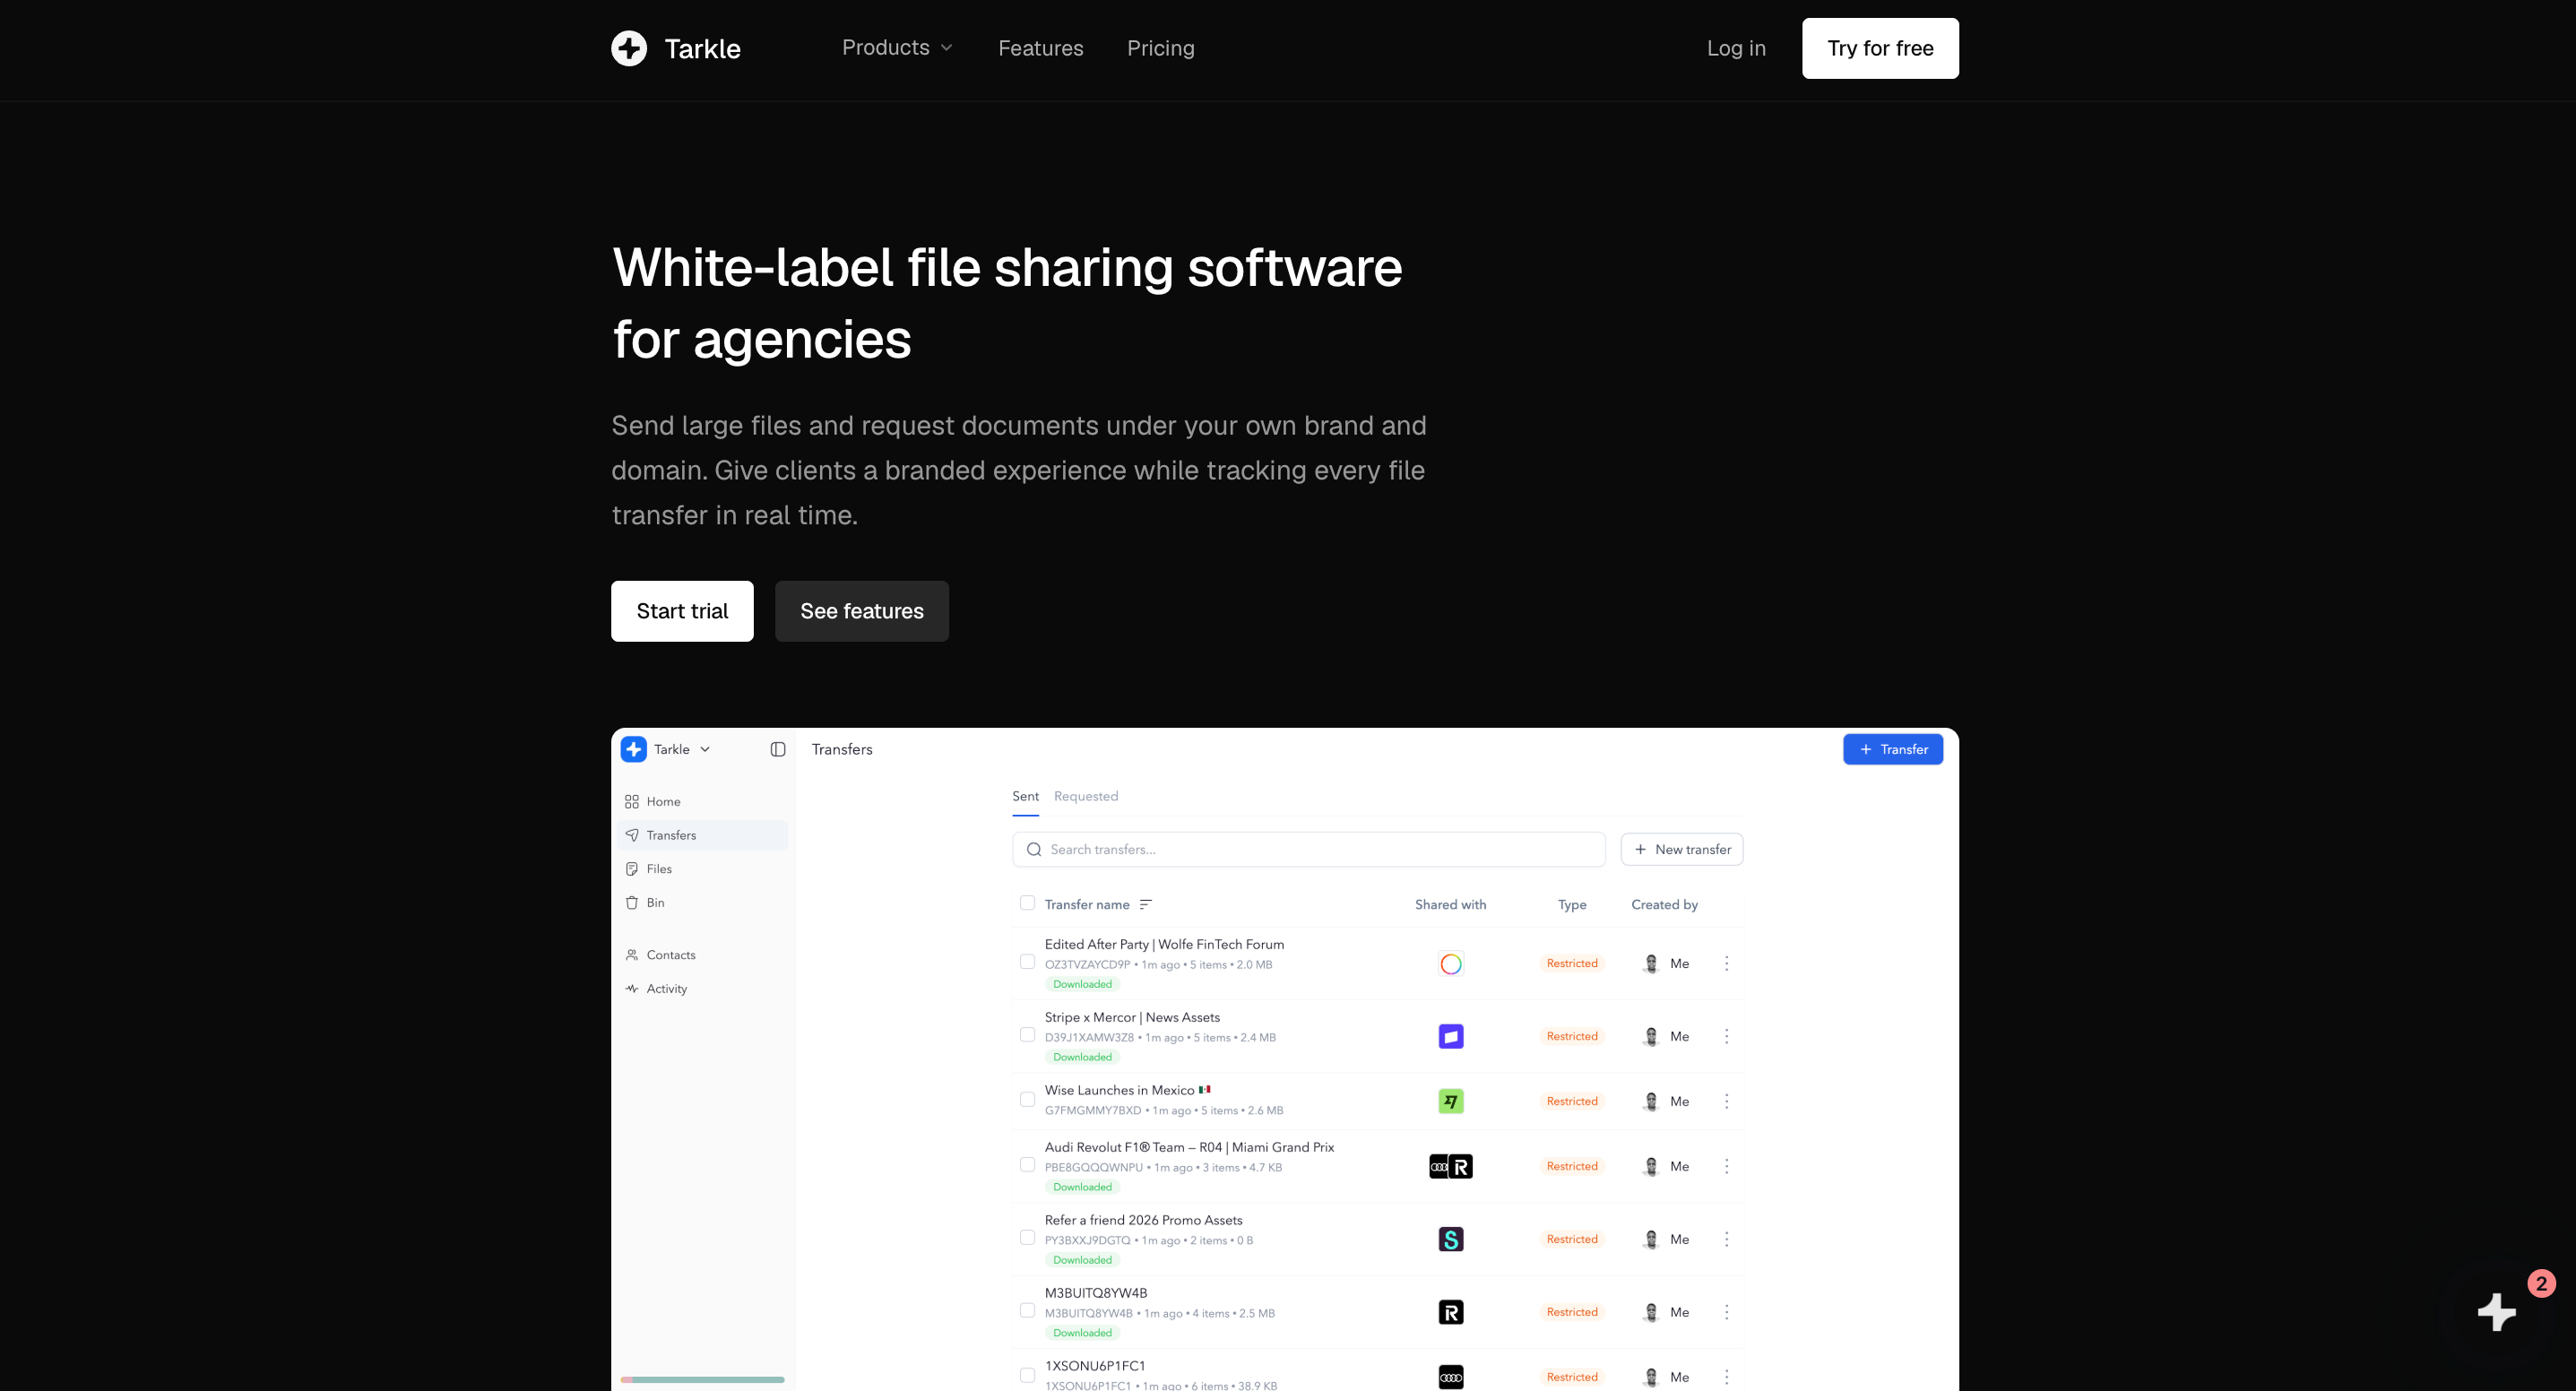Open the three-dot menu for Wise Launches in Mexico
Image resolution: width=2576 pixels, height=1391 pixels.
coord(1726,1101)
